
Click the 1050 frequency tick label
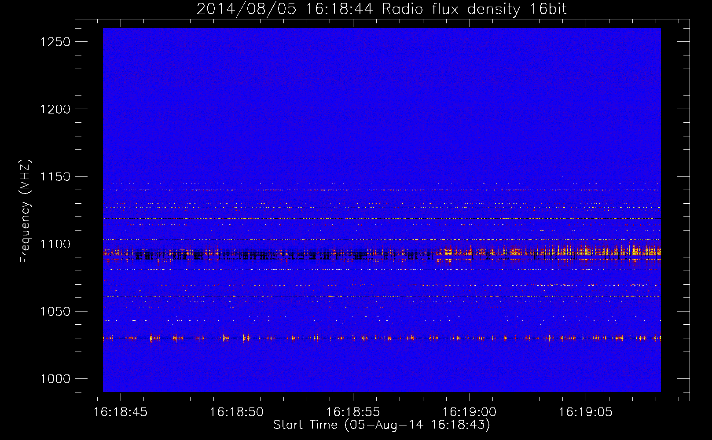55,312
